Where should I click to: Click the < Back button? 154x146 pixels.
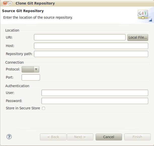[53, 137]
